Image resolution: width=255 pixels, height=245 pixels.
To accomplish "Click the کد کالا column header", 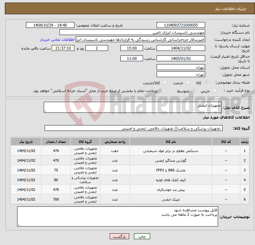I will (x=226, y=142).
